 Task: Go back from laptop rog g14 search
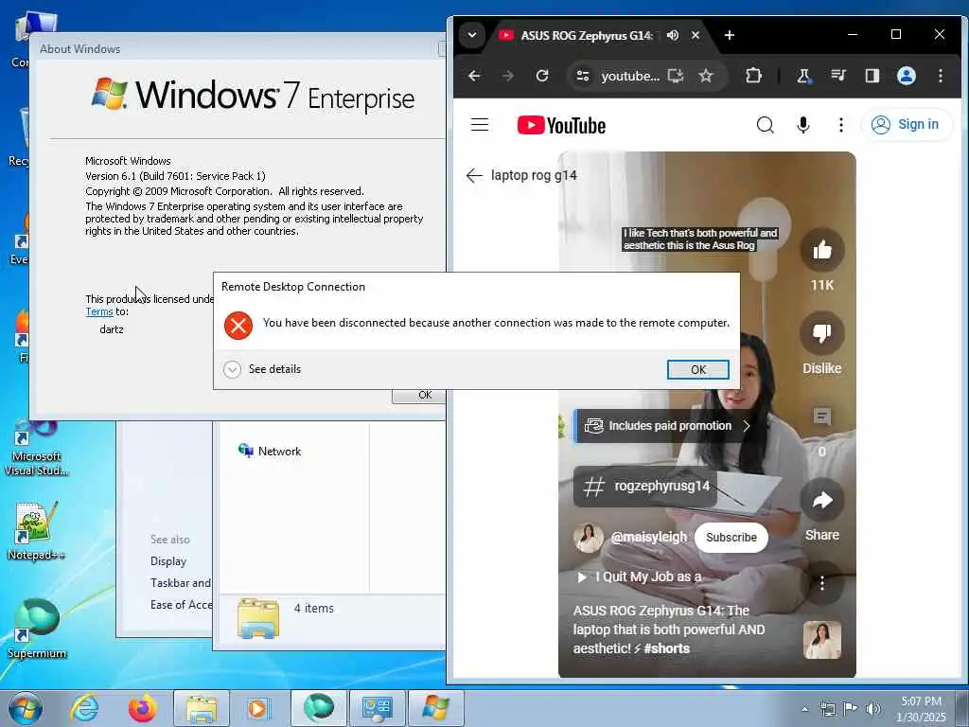474,175
